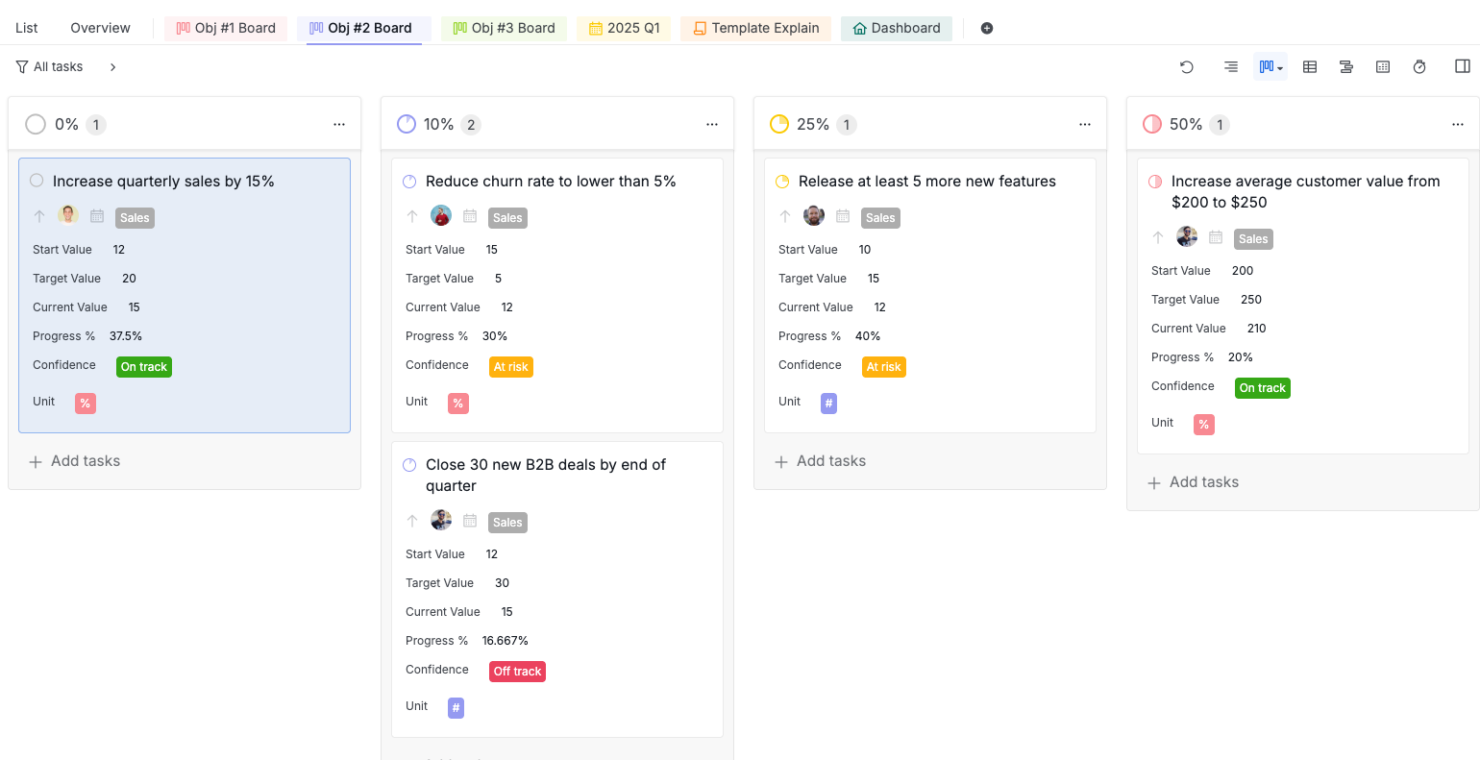The height and width of the screenshot is (760, 1480).
Task: Open the 0% column more options menu
Action: click(x=339, y=124)
